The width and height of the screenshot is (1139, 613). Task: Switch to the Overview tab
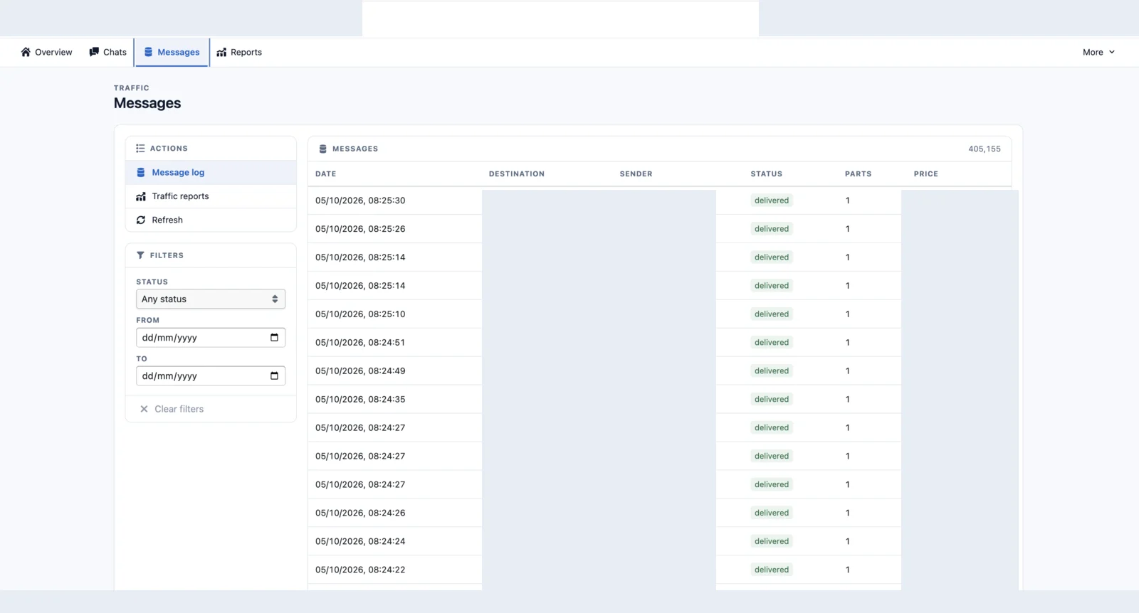pyautogui.click(x=46, y=52)
